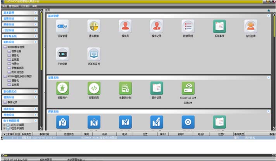The image size is (276, 161).
Task: Open the 设备管理 device management icon
Action: 62,26
